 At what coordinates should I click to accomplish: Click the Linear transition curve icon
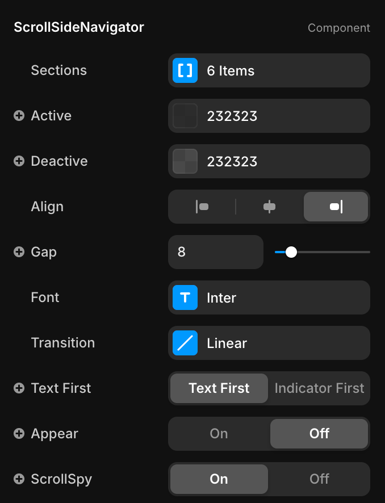tap(185, 343)
